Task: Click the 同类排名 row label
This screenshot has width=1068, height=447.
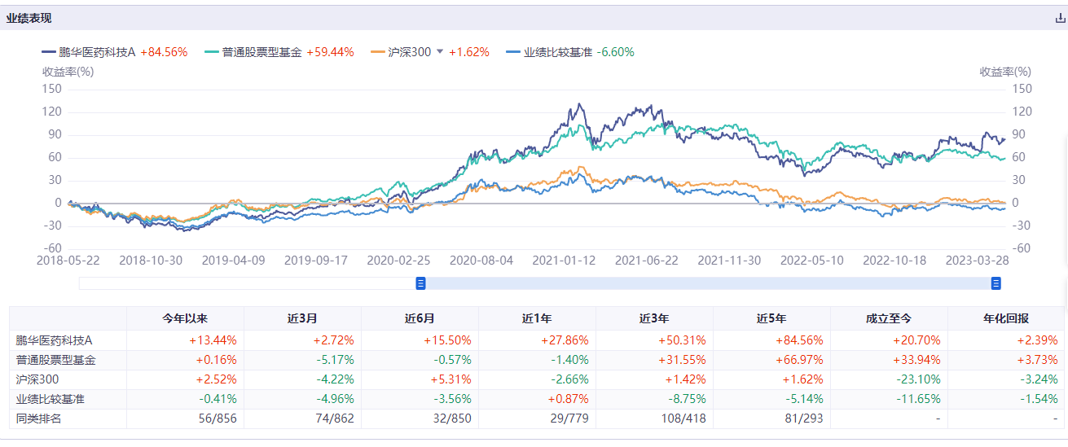Action: pyautogui.click(x=38, y=419)
